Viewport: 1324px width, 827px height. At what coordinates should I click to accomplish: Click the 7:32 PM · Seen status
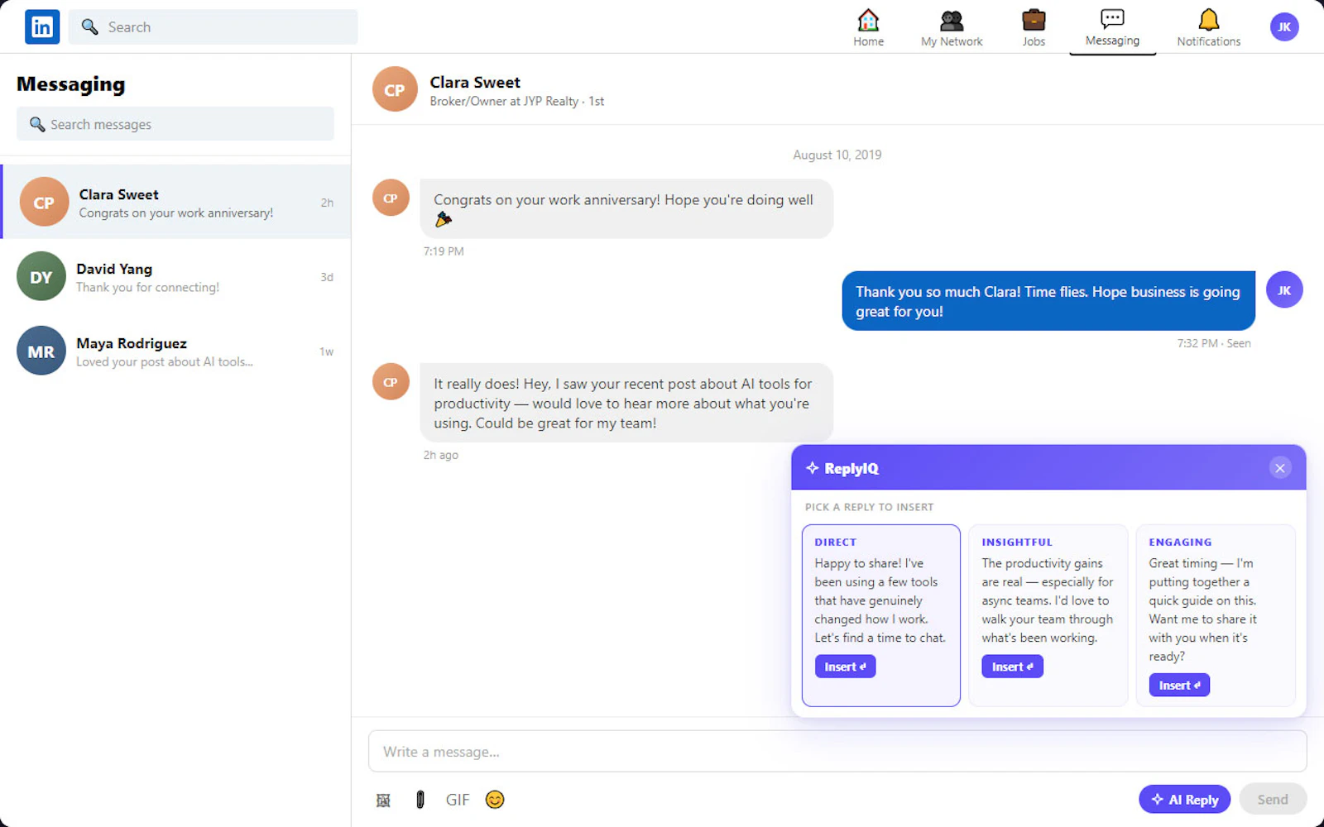point(1214,343)
